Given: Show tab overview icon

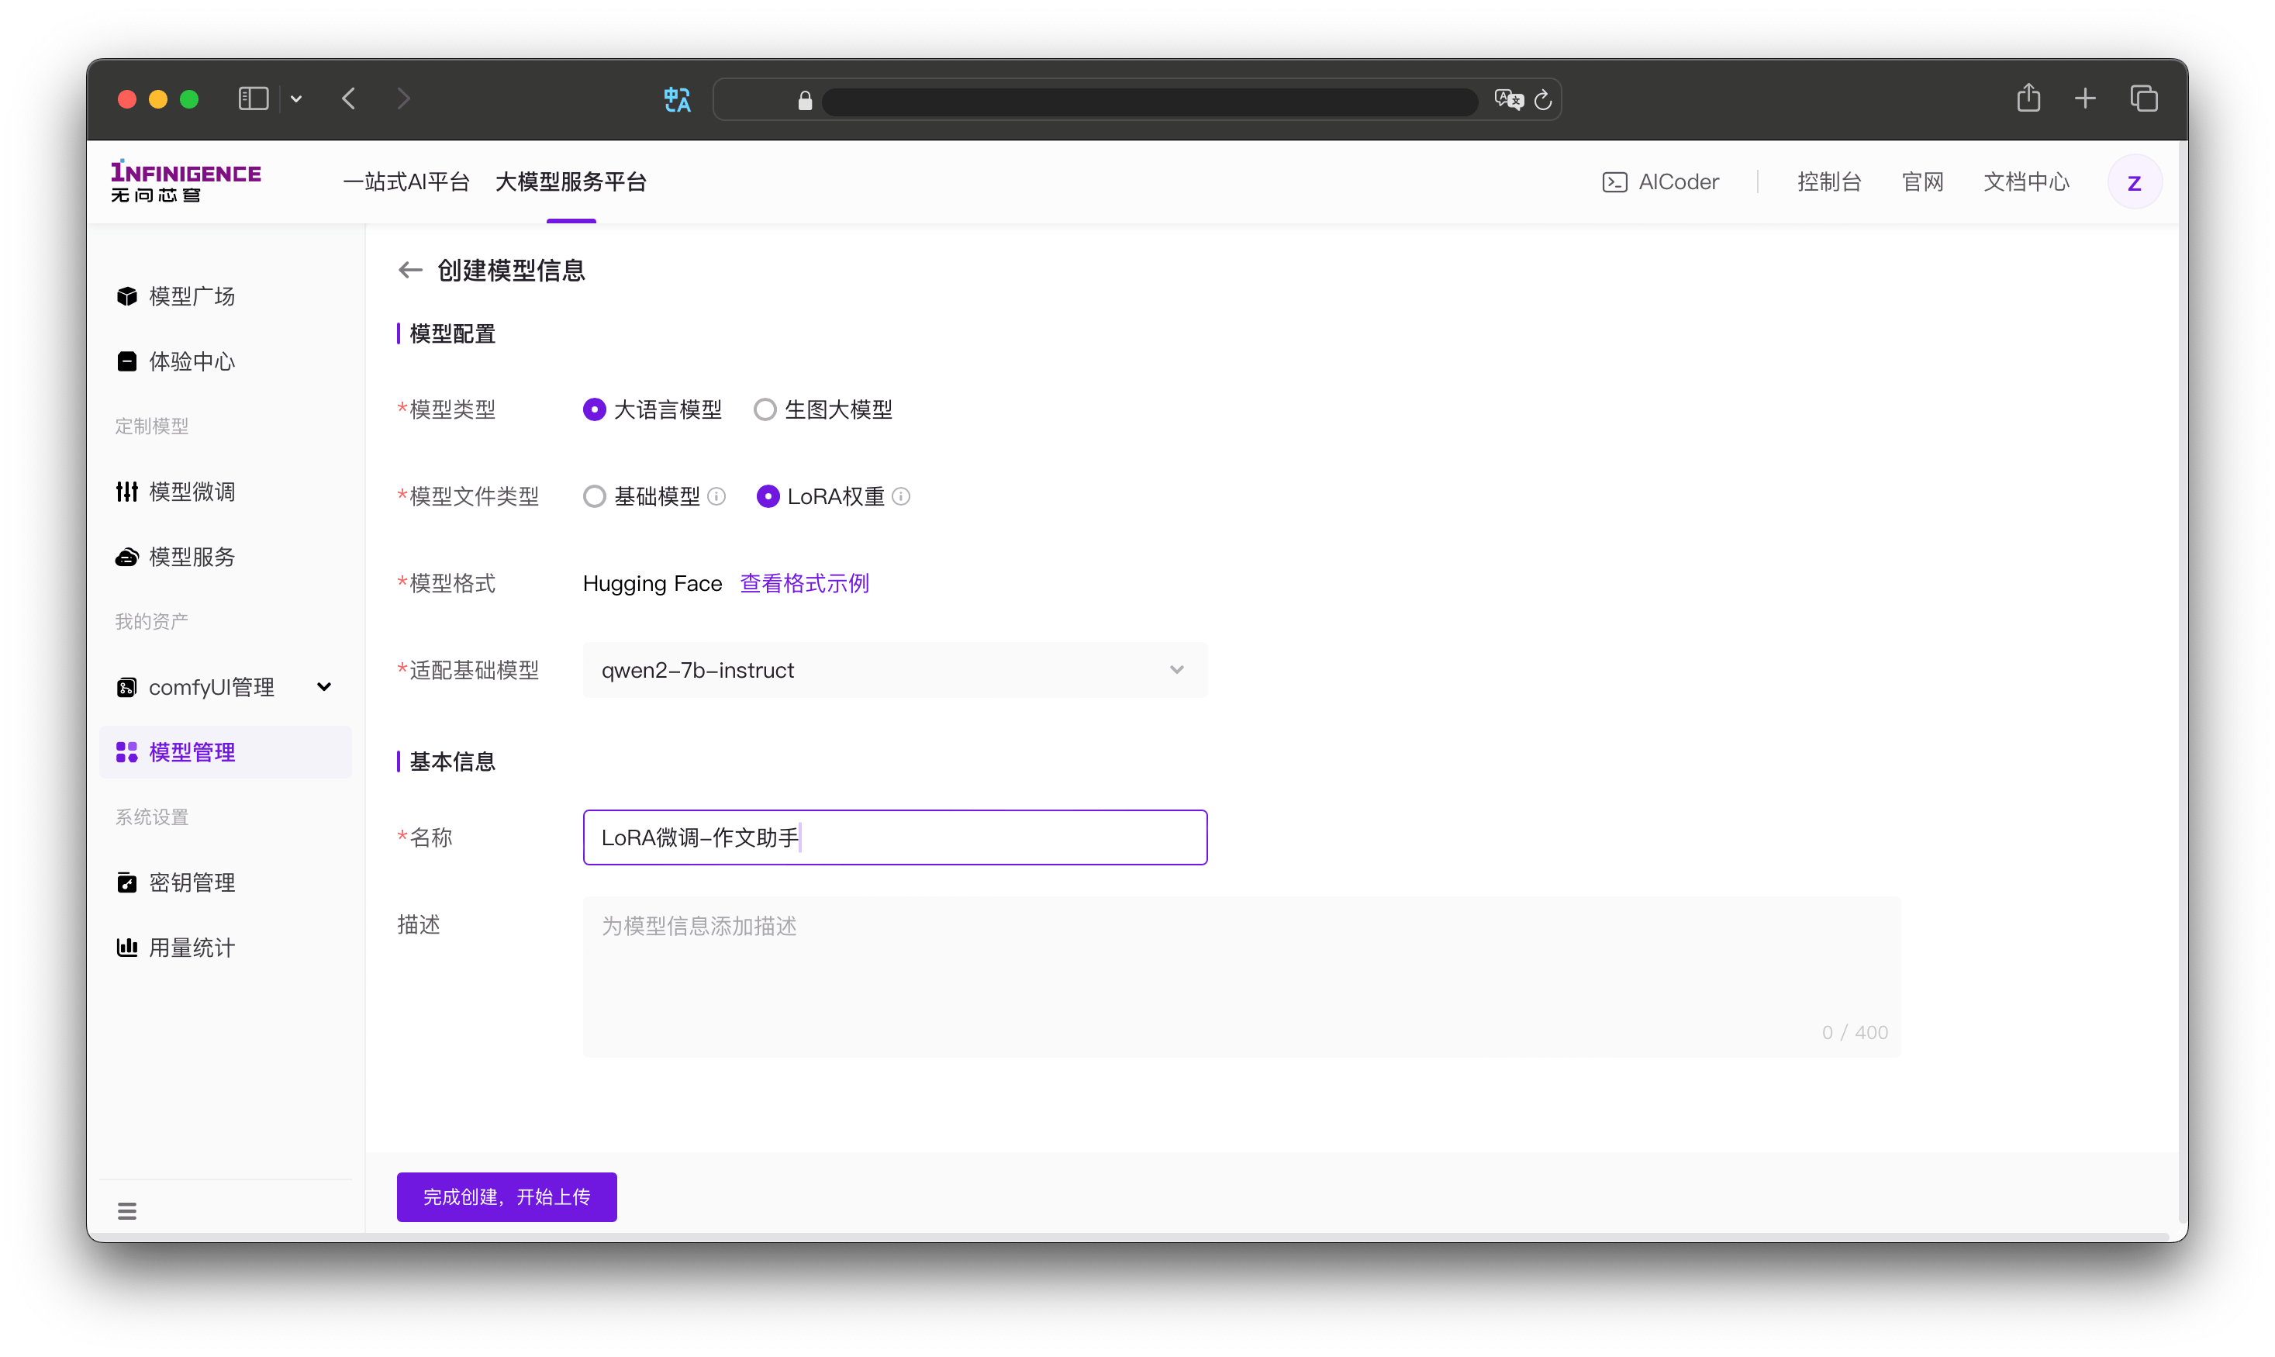Looking at the screenshot, I should 2144,98.
